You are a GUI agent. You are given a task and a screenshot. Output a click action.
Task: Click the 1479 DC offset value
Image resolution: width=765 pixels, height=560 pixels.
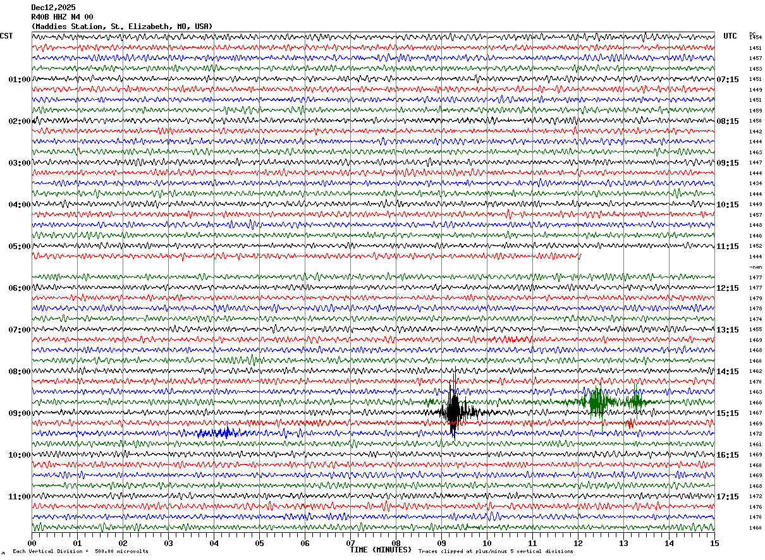(x=756, y=298)
